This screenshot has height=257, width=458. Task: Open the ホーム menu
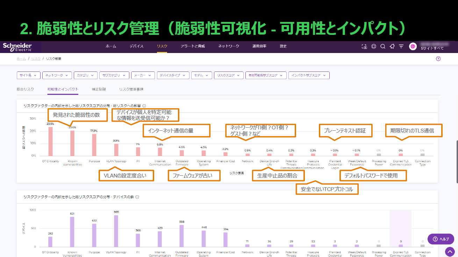point(111,46)
